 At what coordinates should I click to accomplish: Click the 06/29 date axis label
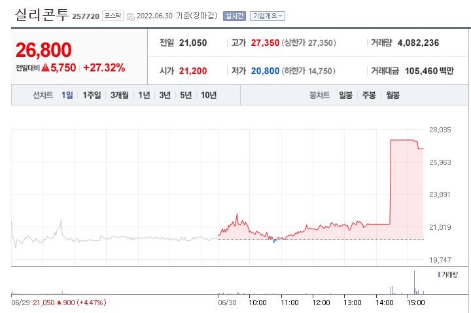[x=20, y=303]
